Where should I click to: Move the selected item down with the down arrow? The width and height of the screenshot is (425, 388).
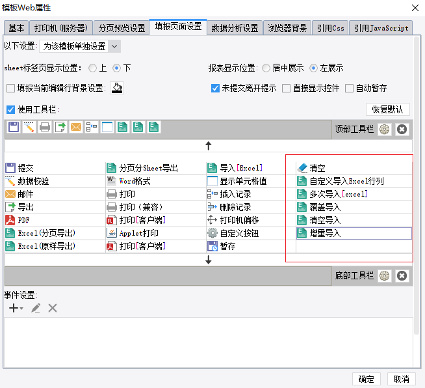pyautogui.click(x=208, y=260)
